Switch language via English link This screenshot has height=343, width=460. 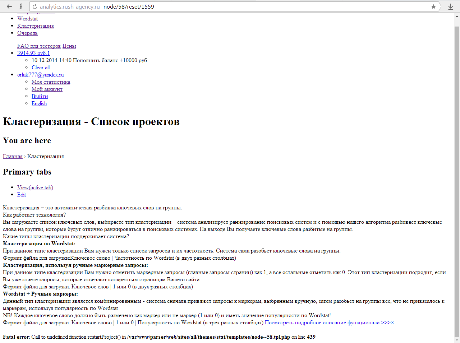pyautogui.click(x=39, y=103)
